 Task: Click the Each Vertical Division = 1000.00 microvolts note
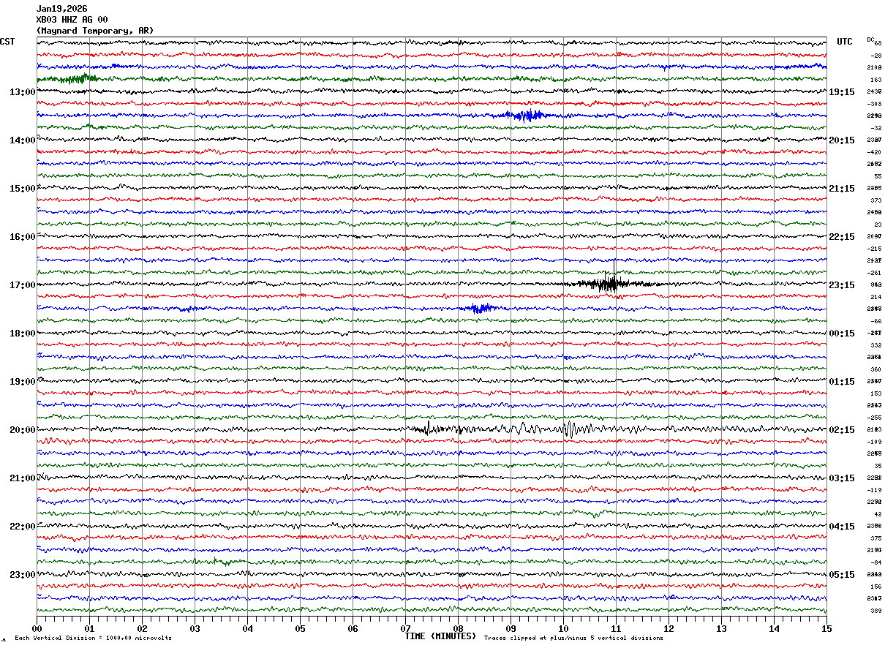[x=93, y=638]
